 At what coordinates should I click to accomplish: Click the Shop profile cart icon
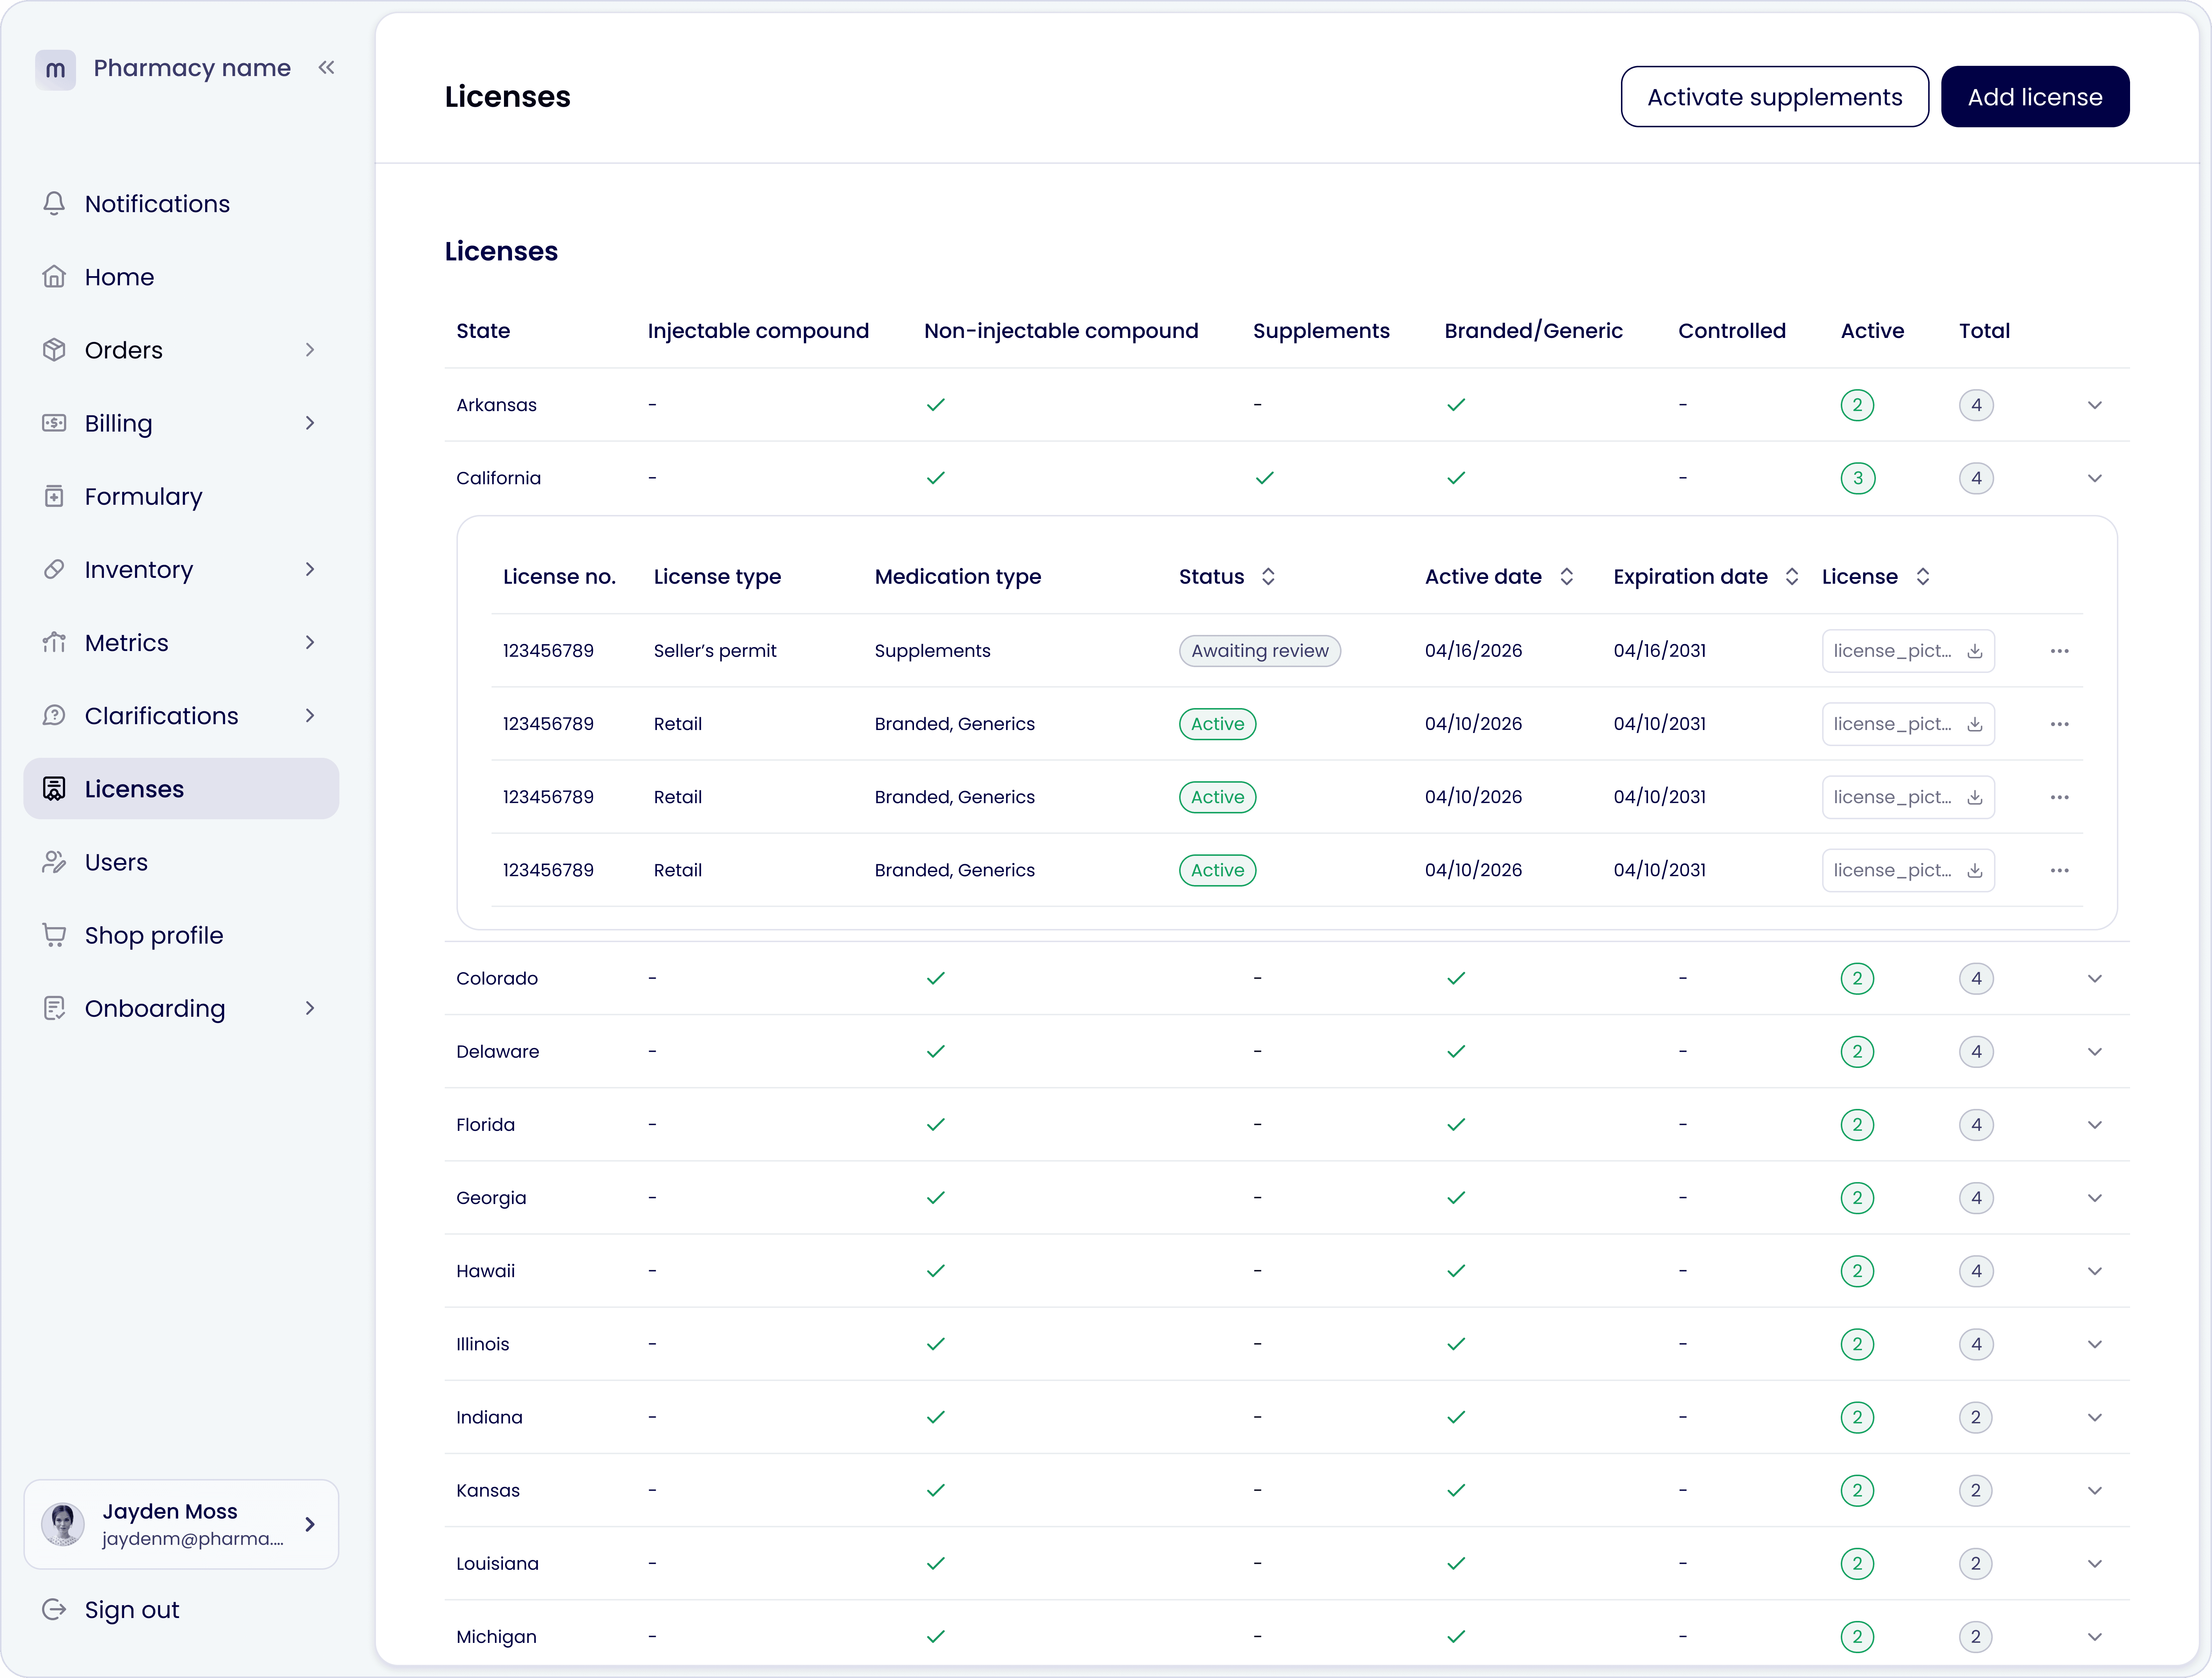(x=54, y=935)
